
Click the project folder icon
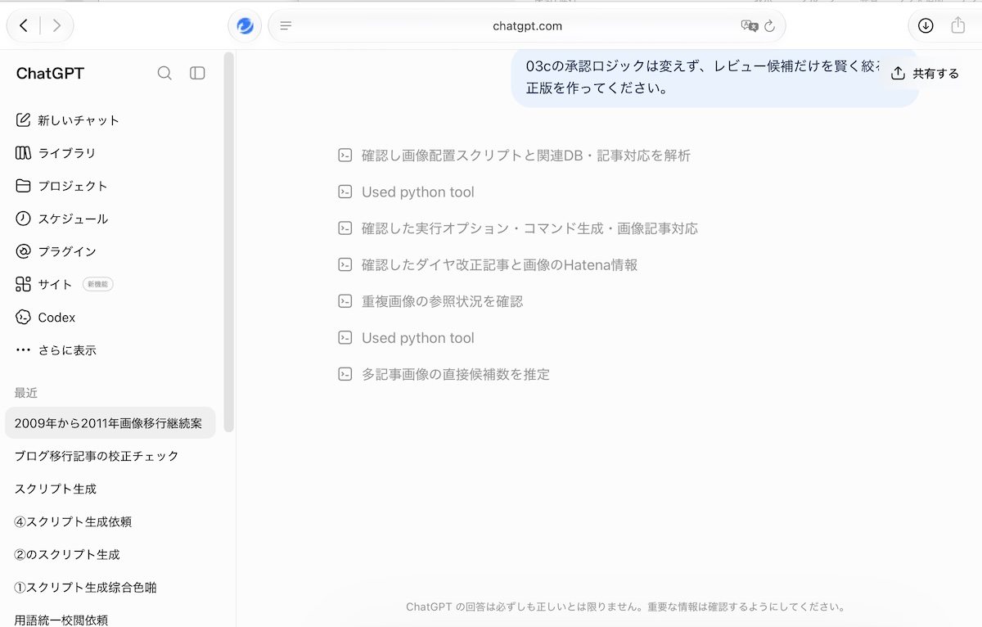23,186
